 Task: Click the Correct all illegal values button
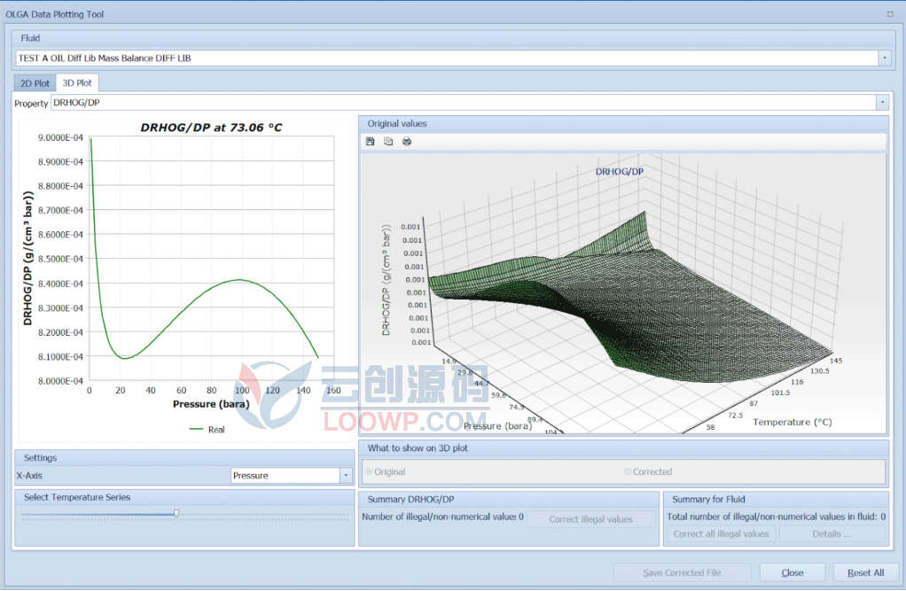(x=721, y=533)
